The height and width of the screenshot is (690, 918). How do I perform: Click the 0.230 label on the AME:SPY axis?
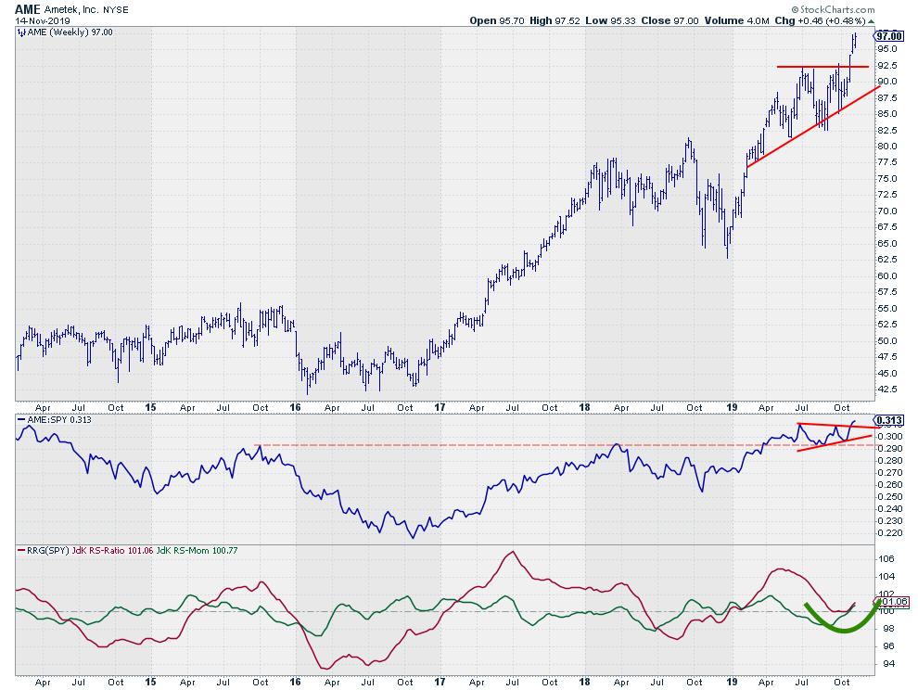(888, 520)
